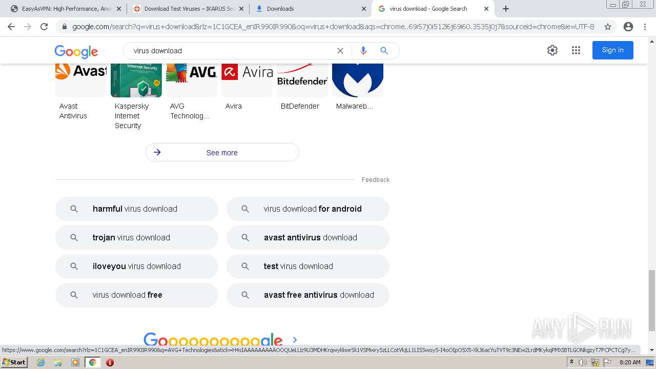
Task: Close the Download Test Viruses tab
Action: tap(241, 9)
